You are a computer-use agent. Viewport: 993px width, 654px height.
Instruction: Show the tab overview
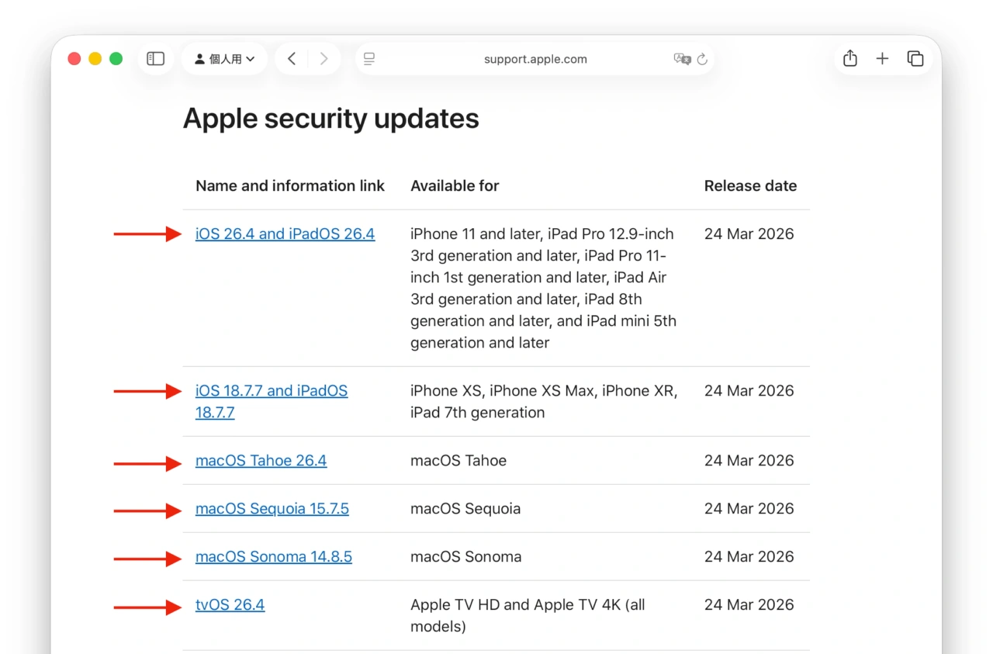(x=915, y=59)
